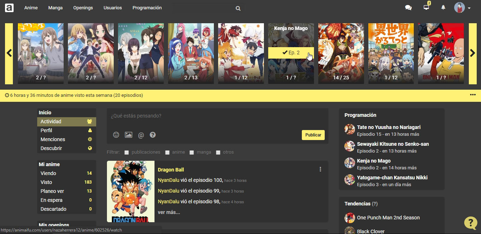Open the One Punch Man carousel thumbnail
The height and width of the screenshot is (234, 481).
pos(441,54)
